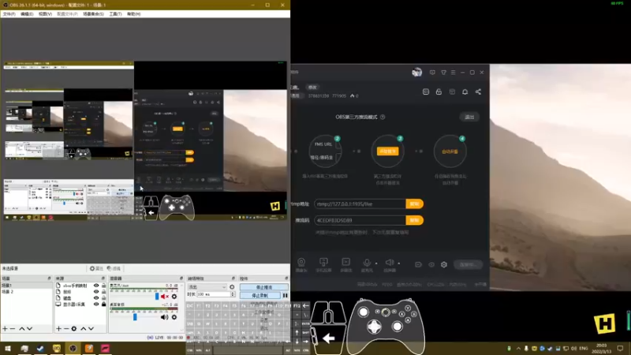This screenshot has width=631, height=355.
Task: Undock the 场景 panel via its header icon
Action: pyautogui.click(x=49, y=278)
